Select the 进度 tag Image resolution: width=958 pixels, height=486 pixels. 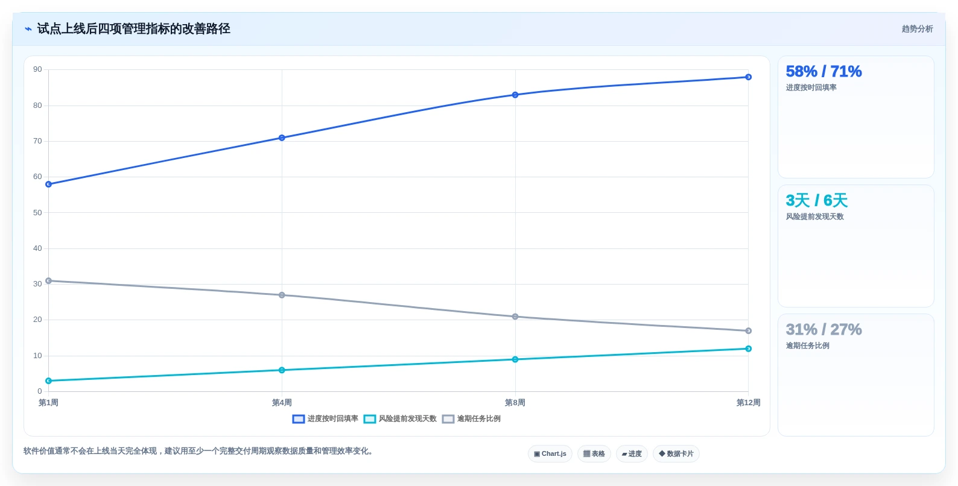tap(632, 454)
